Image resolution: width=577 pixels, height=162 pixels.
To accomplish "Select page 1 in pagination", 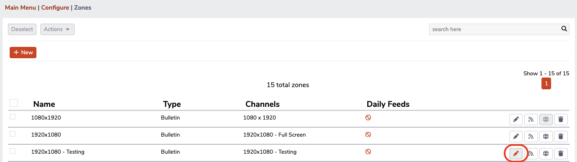I will [546, 83].
